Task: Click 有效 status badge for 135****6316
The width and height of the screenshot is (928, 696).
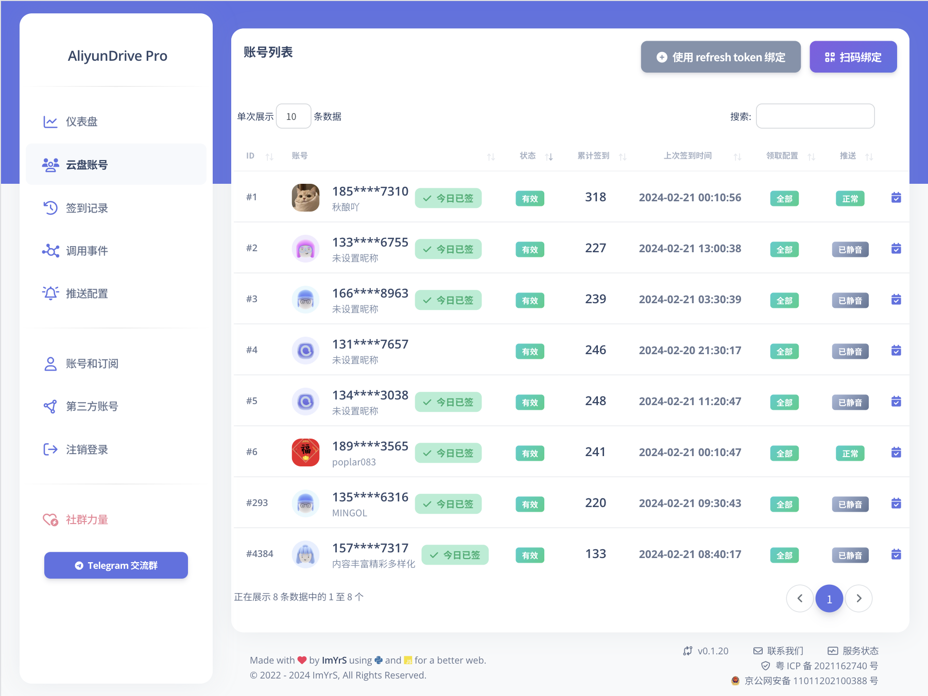Action: tap(530, 504)
